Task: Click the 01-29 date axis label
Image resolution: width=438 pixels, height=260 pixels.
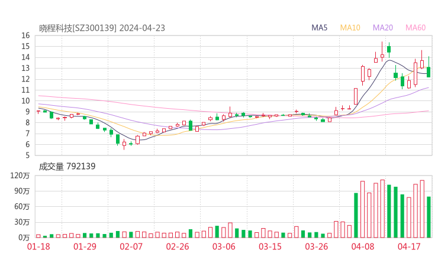Action: (85, 246)
